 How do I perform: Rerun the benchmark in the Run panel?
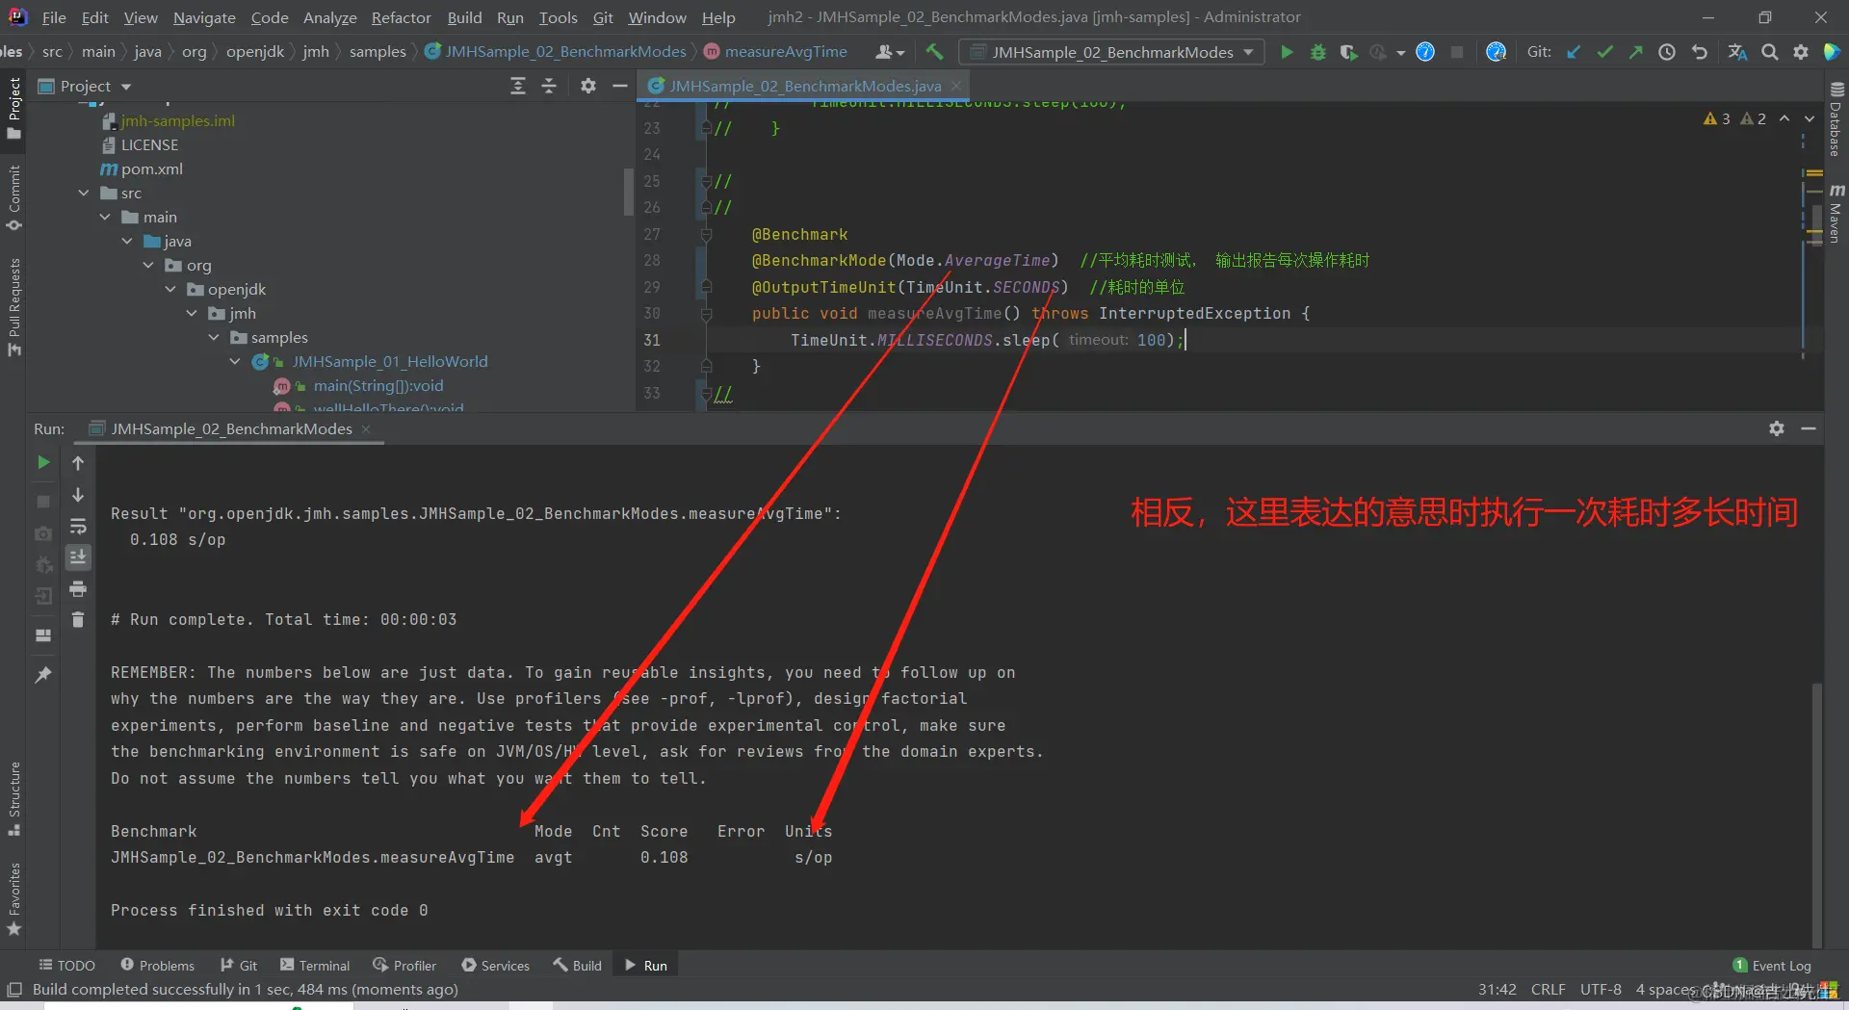click(x=43, y=463)
